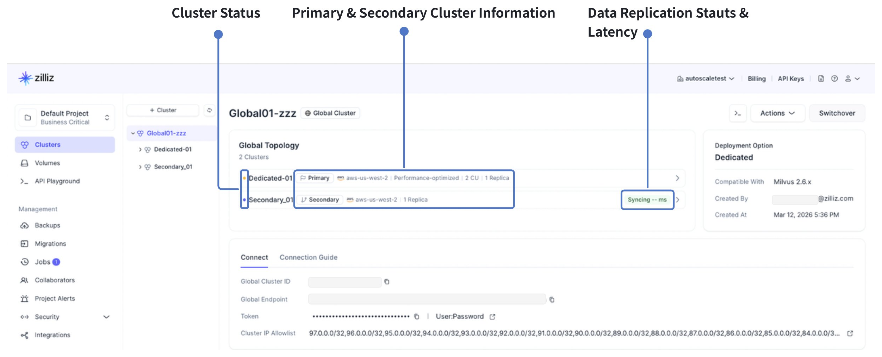Open the autoscaletest organization dropdown
The image size is (882, 357).
(x=706, y=79)
